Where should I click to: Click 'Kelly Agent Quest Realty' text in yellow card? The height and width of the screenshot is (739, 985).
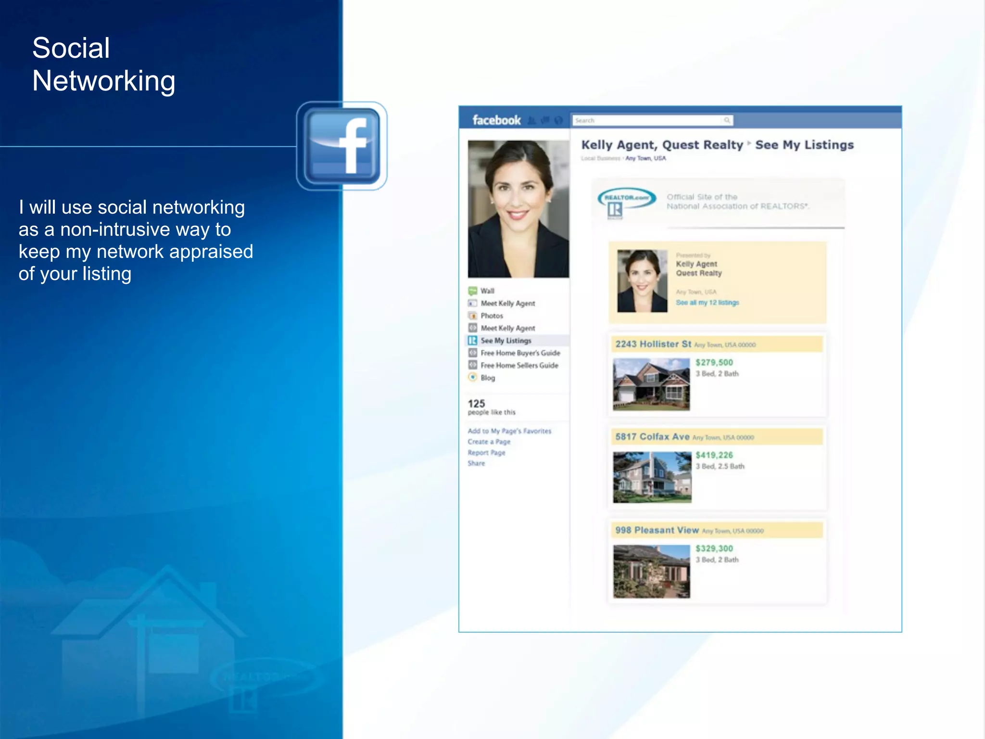699,268
